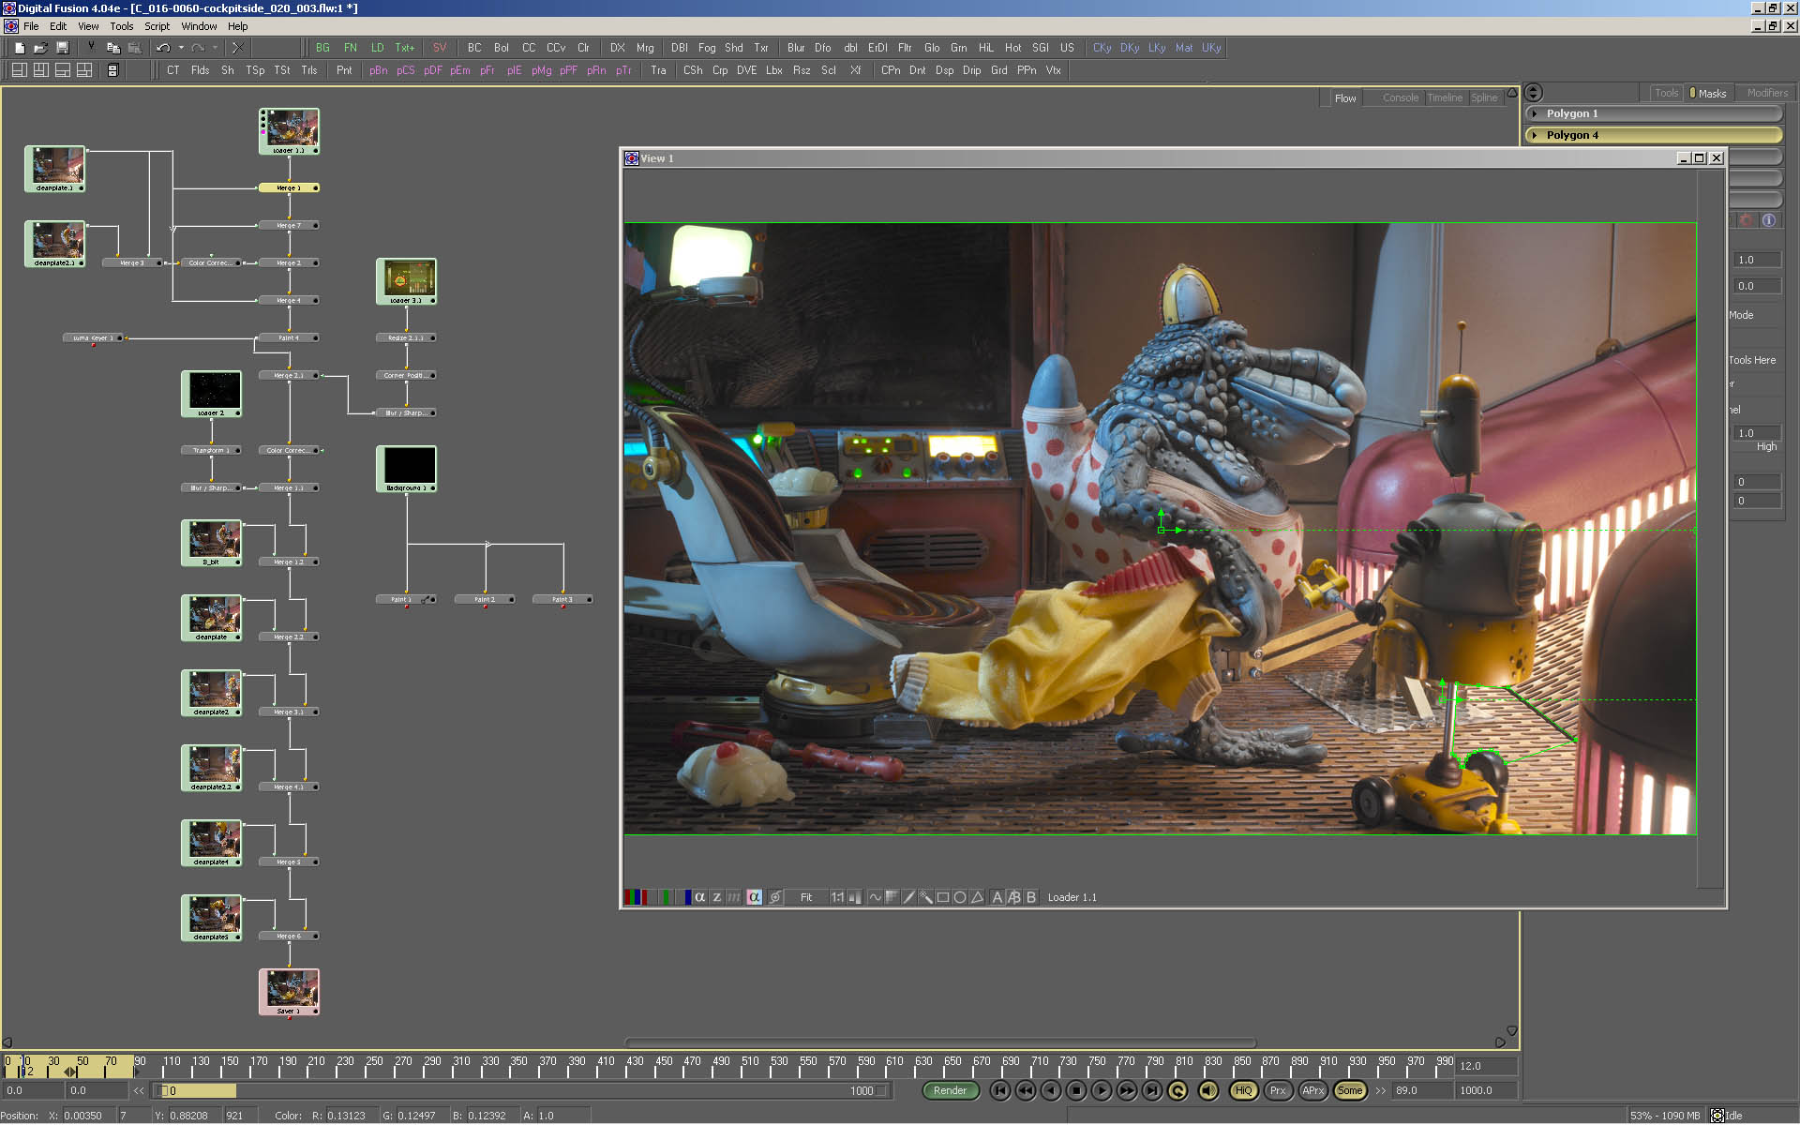The height and width of the screenshot is (1125, 1800).
Task: Switch to first window layout icon
Action: [x=19, y=70]
